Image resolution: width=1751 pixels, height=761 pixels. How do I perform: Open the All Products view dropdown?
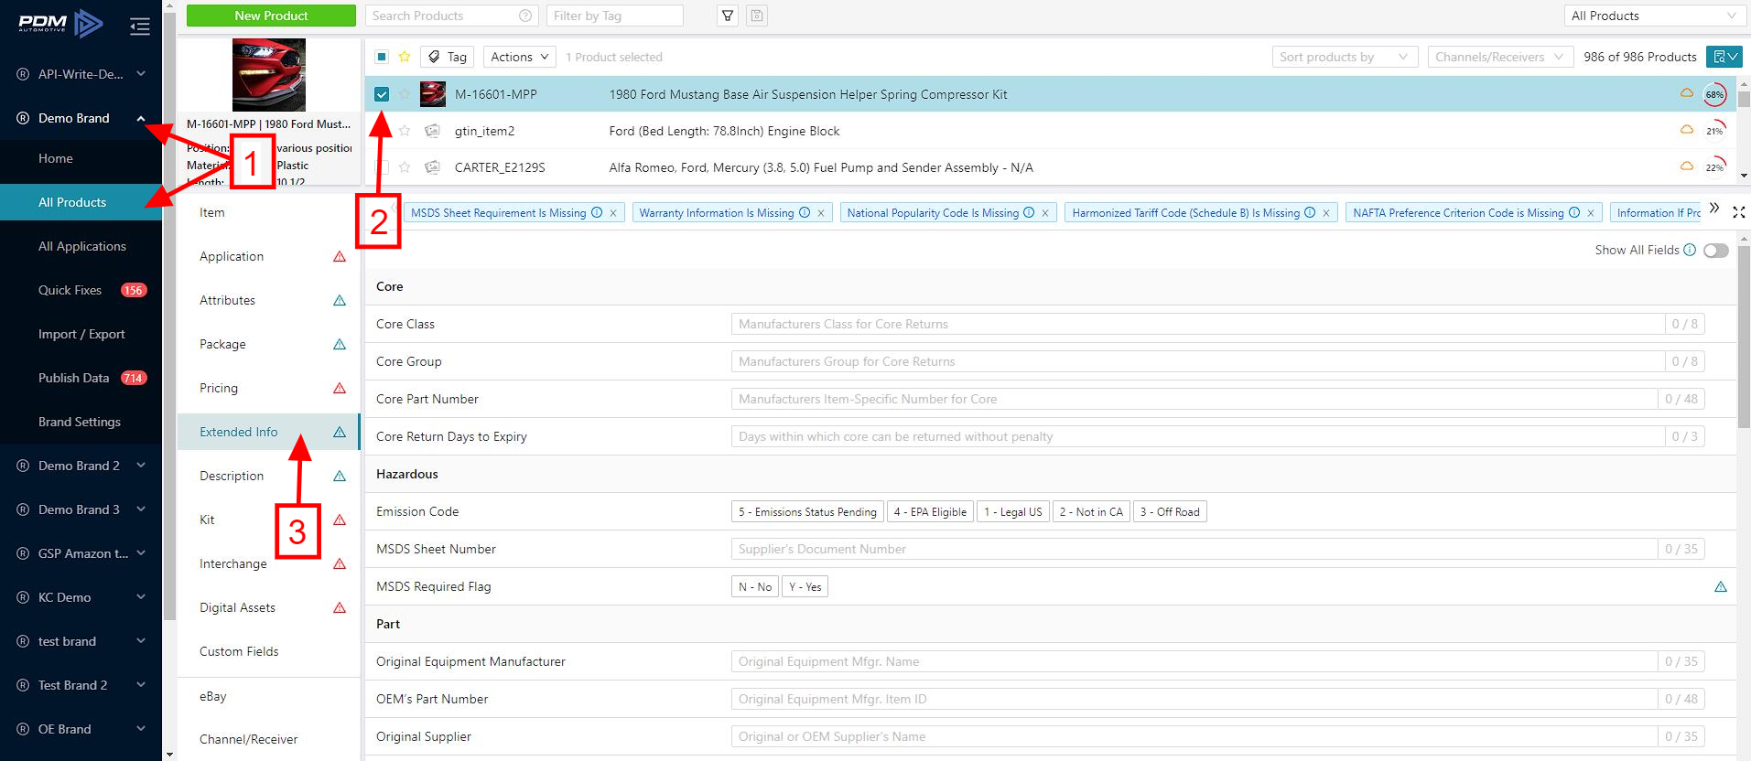1654,16
